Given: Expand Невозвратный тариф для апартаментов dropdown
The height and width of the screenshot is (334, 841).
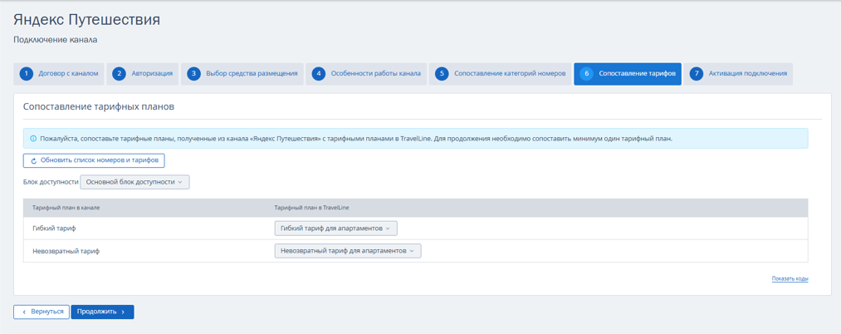Looking at the screenshot, I should [348, 251].
